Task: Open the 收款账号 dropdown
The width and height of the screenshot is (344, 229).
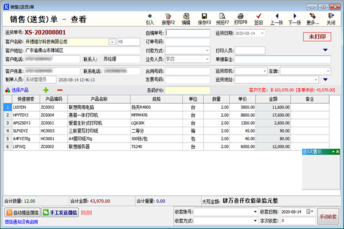Action: pyautogui.click(x=255, y=212)
